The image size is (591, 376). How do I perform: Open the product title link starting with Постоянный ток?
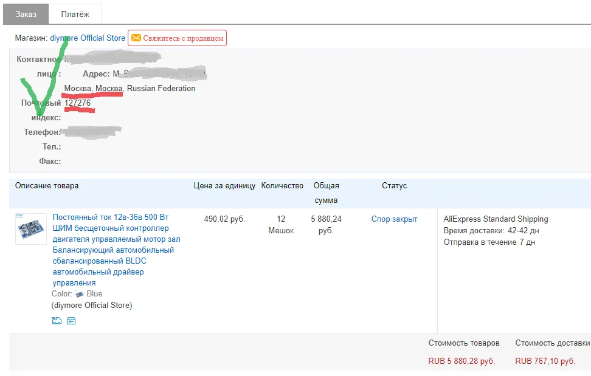(x=116, y=250)
